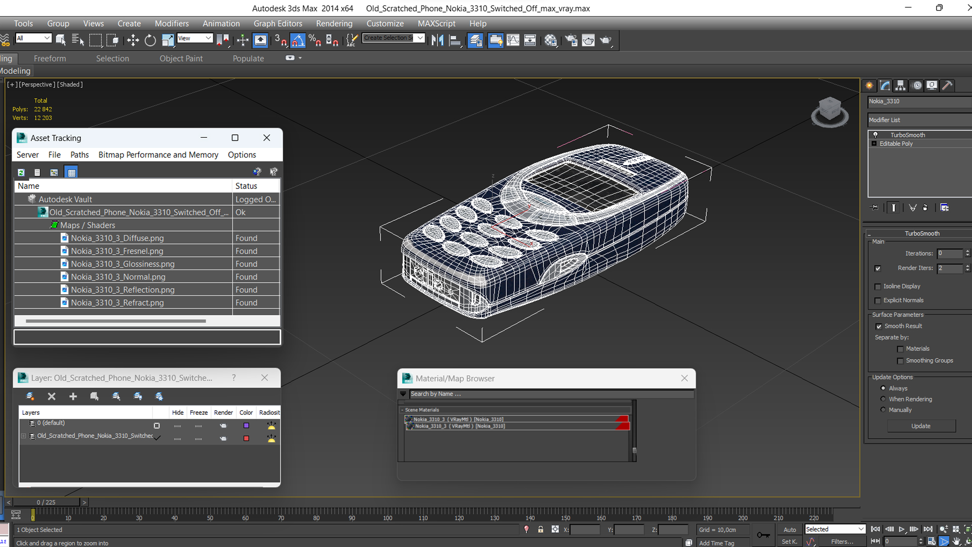
Task: Toggle Angle Snap in main toolbar
Action: (298, 40)
